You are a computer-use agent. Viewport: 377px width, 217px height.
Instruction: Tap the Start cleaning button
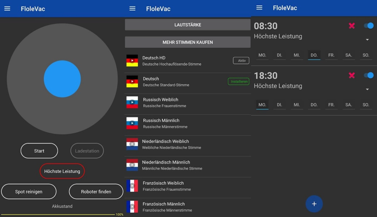point(39,151)
